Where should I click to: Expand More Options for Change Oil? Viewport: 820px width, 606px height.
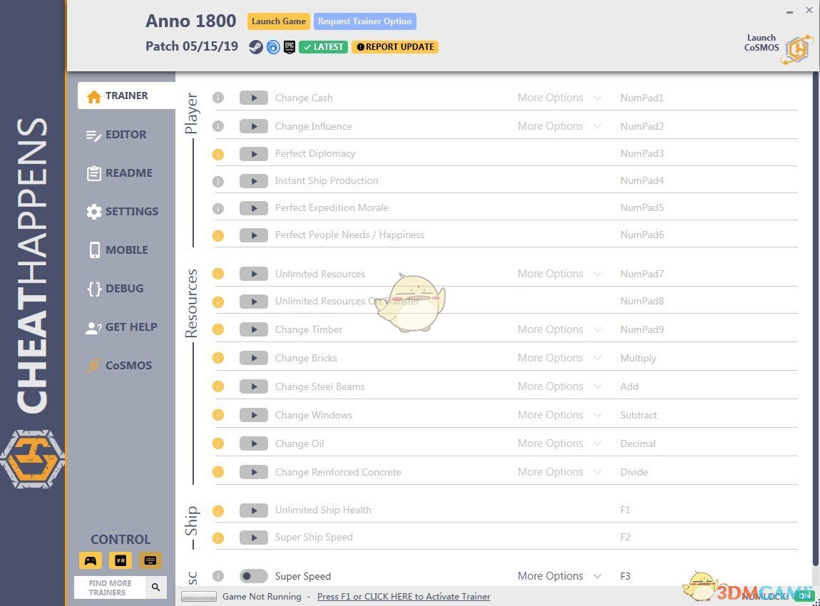pos(559,443)
